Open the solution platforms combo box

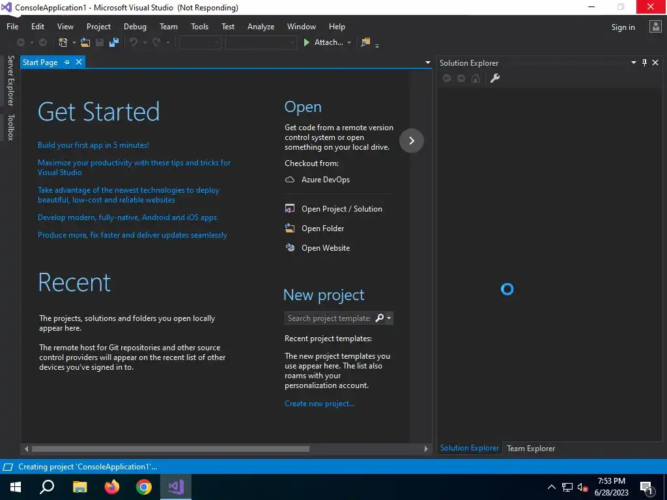pos(261,42)
